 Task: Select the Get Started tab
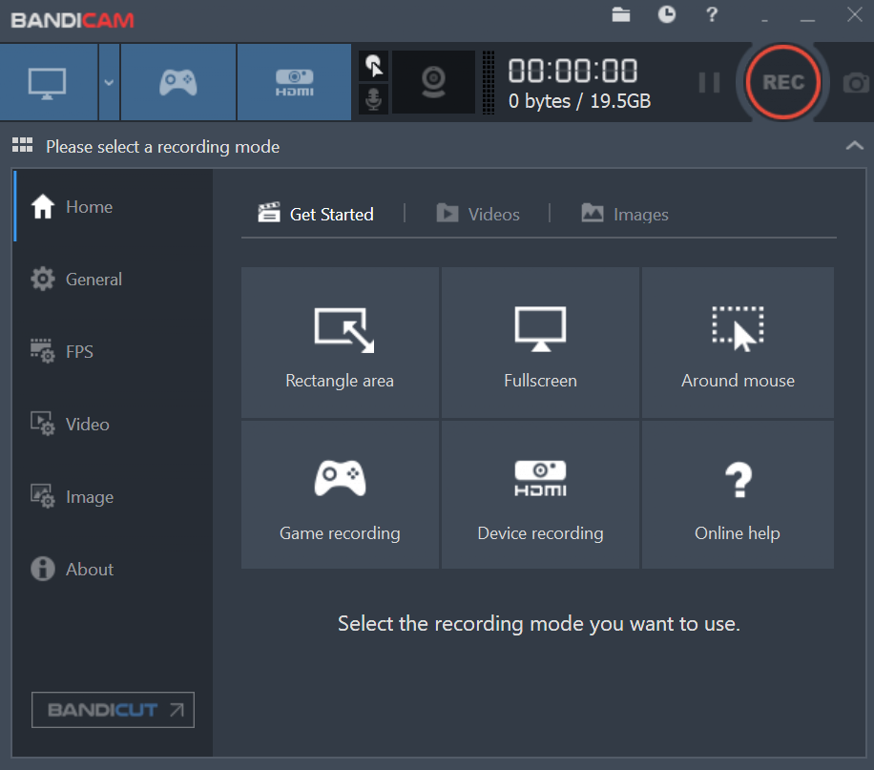tap(316, 214)
